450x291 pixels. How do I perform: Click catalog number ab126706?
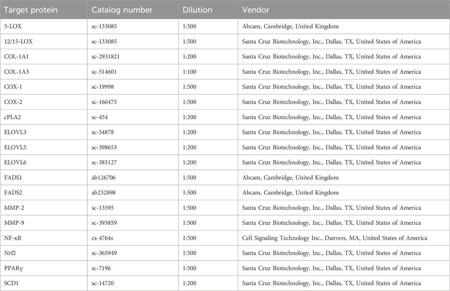(104, 178)
